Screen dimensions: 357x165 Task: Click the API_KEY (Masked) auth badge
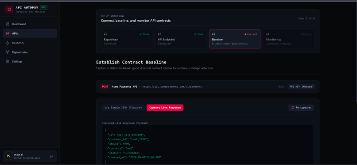[x=302, y=86]
